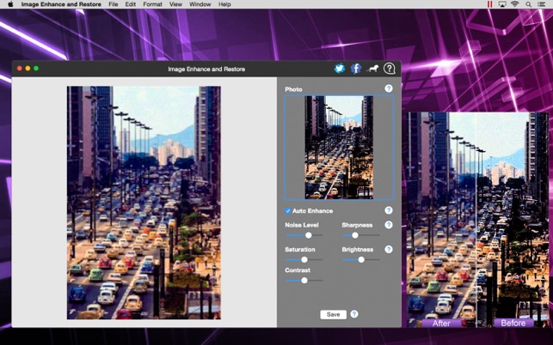Screen dimensions: 553x345
Task: Show help for the Photo section
Action: tap(388, 88)
